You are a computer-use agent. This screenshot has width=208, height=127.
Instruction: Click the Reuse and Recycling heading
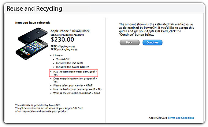(x=34, y=9)
